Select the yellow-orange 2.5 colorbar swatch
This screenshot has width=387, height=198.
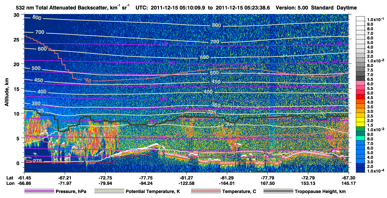coord(360,116)
